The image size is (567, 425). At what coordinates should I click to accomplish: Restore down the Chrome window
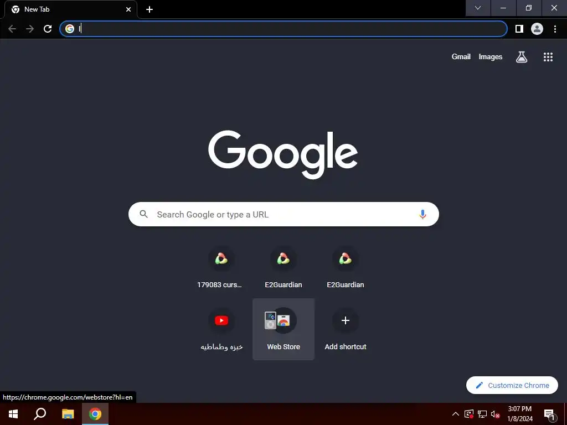(529, 8)
